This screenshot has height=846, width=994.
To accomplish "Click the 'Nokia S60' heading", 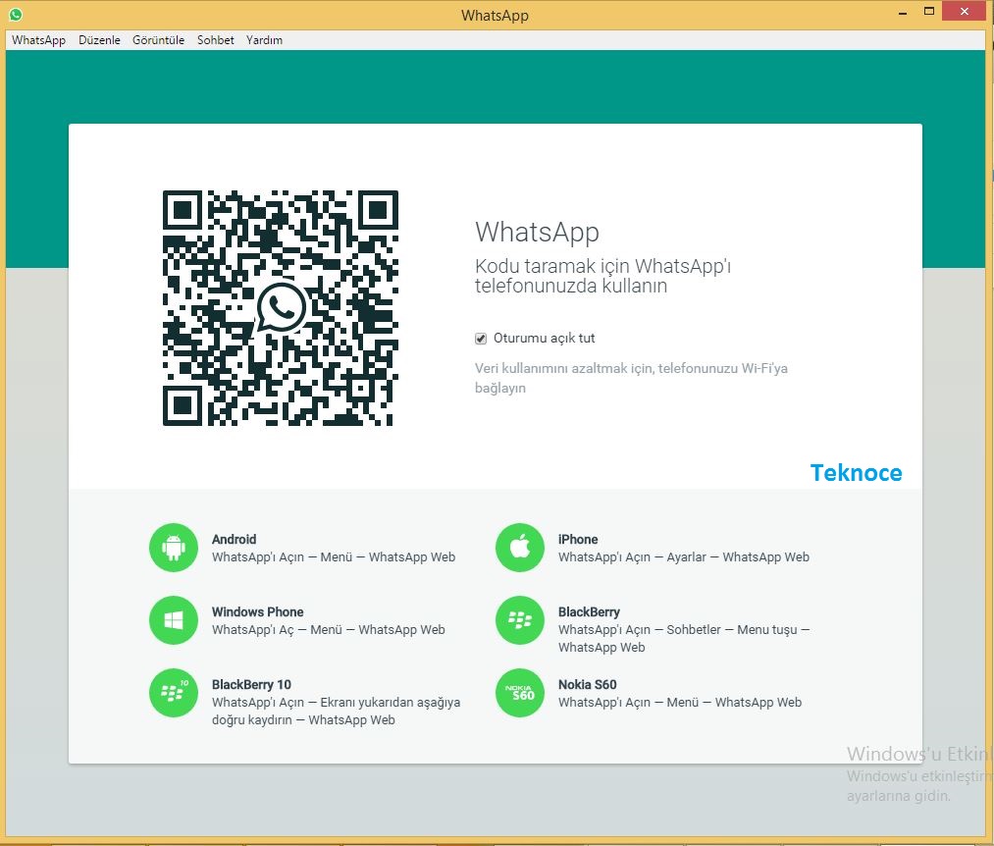I will click(587, 685).
